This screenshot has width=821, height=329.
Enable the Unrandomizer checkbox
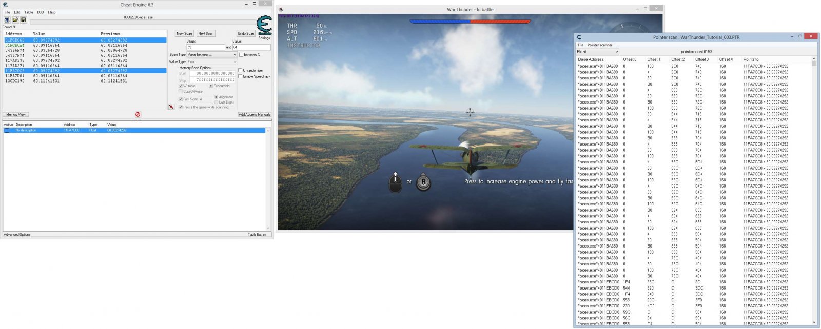(240, 70)
